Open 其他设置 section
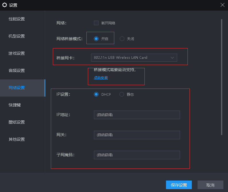 coord(17,139)
